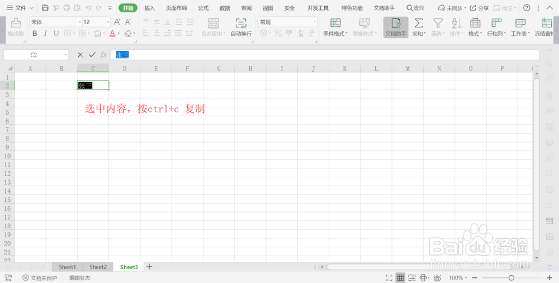This screenshot has width=559, height=283.
Task: Click the Find (查找) search button
Action: coord(415,8)
